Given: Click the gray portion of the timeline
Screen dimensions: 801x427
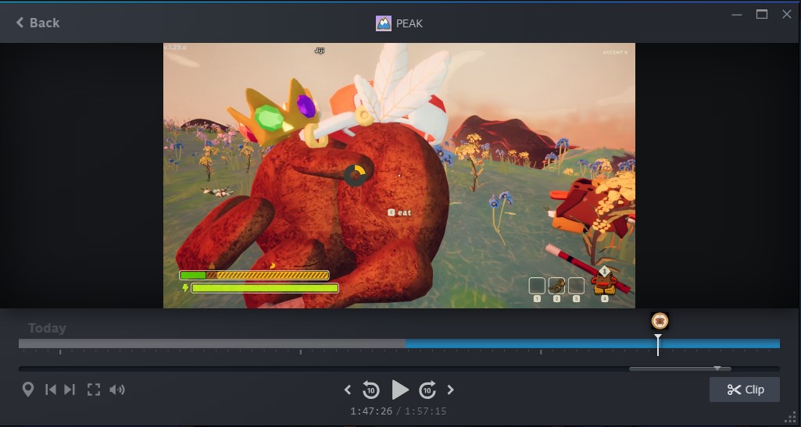Looking at the screenshot, I should 212,343.
